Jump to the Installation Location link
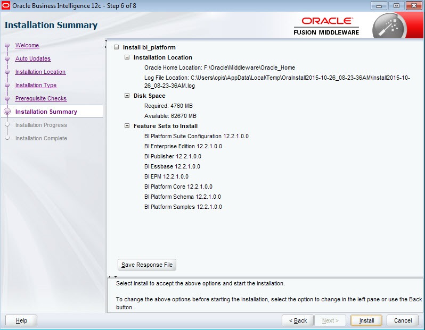425x330 pixels. 40,72
